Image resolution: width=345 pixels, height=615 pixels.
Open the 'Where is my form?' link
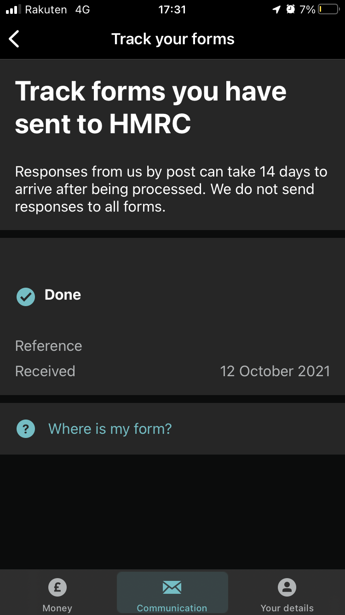pos(110,429)
